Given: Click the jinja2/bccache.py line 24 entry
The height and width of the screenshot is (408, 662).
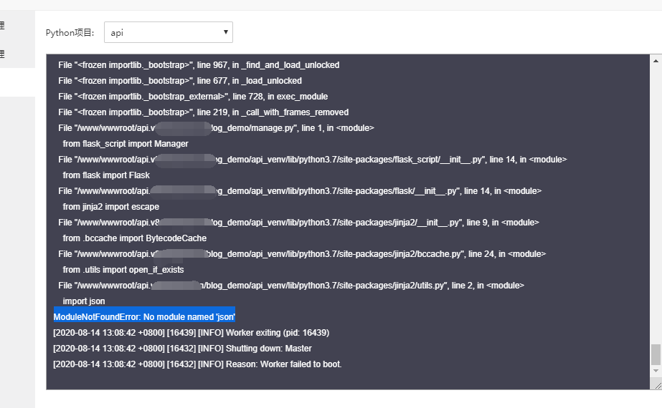Looking at the screenshot, I should pyautogui.click(x=302, y=254).
